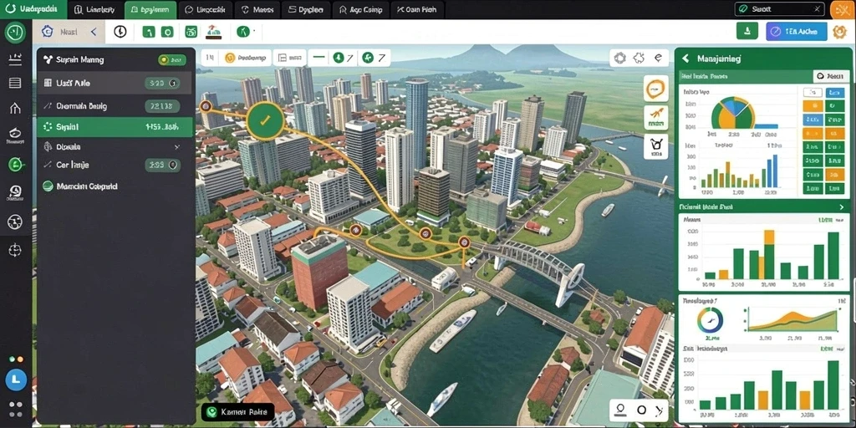Open settings via the orange gear icon
Image resolution: width=856 pixels, height=428 pixels.
839,31
